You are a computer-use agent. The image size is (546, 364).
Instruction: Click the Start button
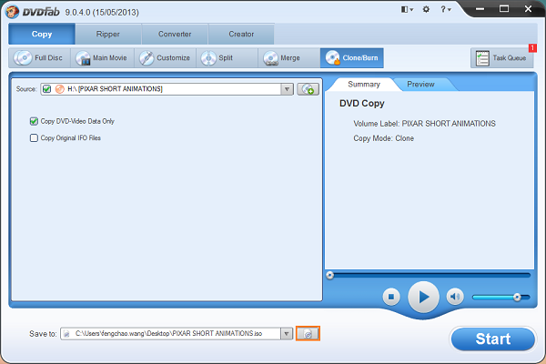pyautogui.click(x=493, y=339)
